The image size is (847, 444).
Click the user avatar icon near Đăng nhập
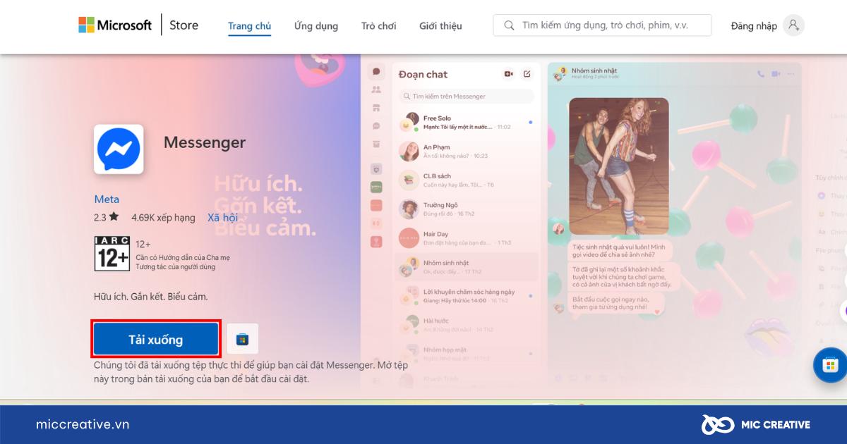[x=793, y=25]
